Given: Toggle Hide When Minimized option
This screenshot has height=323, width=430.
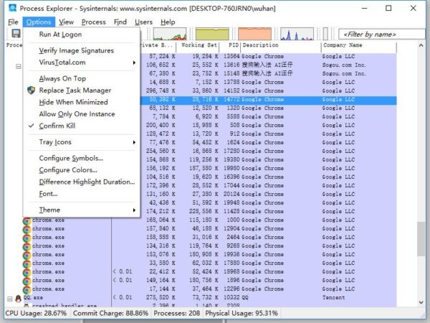Looking at the screenshot, I should [x=82, y=102].
